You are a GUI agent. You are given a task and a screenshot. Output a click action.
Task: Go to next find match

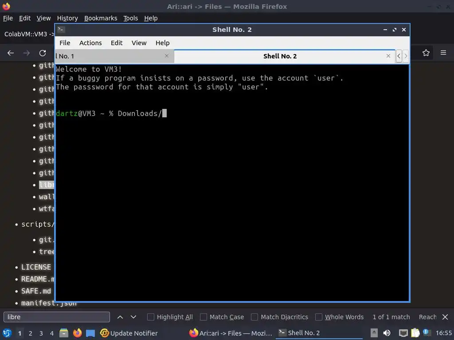[133, 317]
